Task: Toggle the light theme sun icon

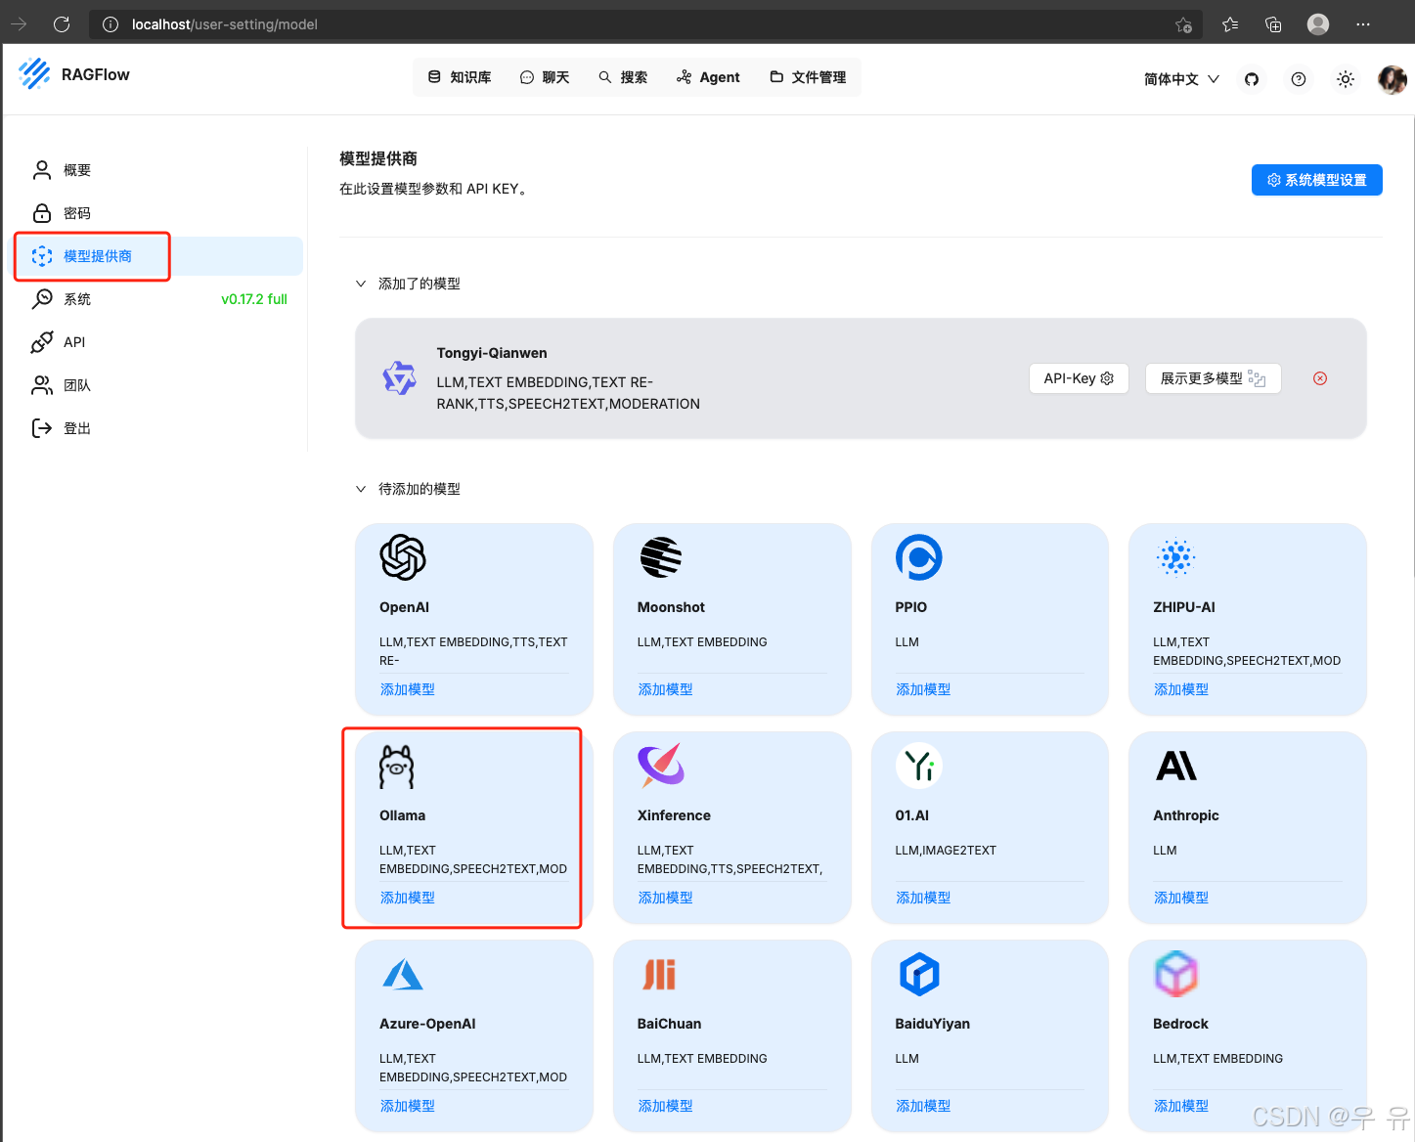Action: pyautogui.click(x=1346, y=79)
